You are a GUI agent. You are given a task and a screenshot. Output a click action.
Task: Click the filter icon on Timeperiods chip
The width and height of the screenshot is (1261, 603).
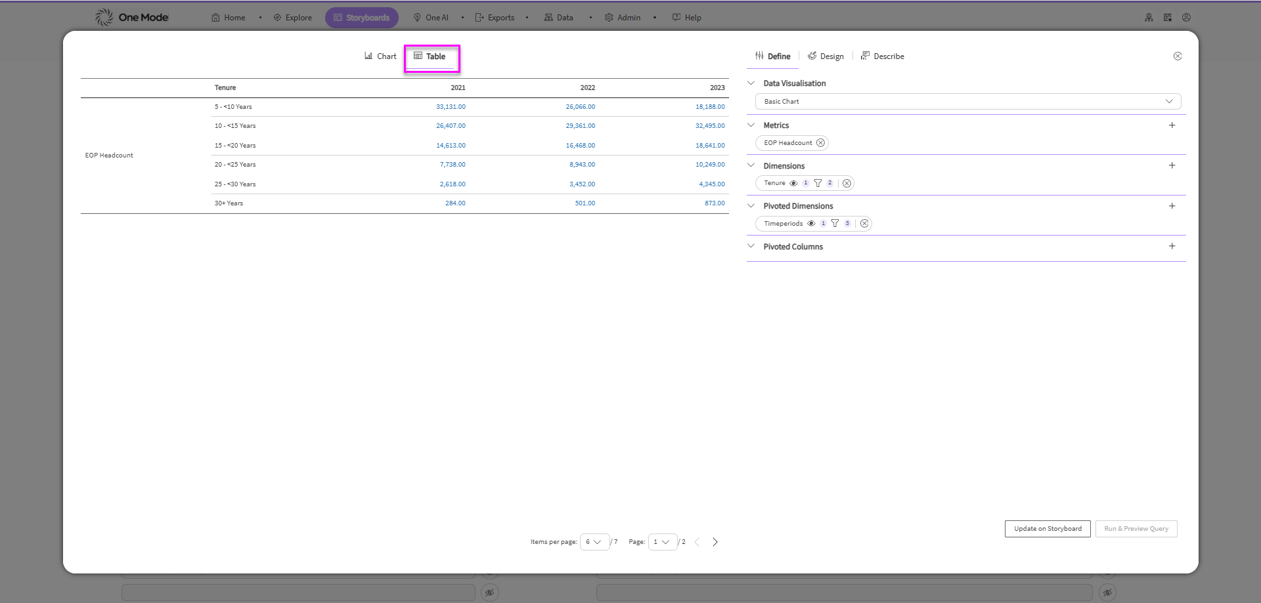[835, 224]
